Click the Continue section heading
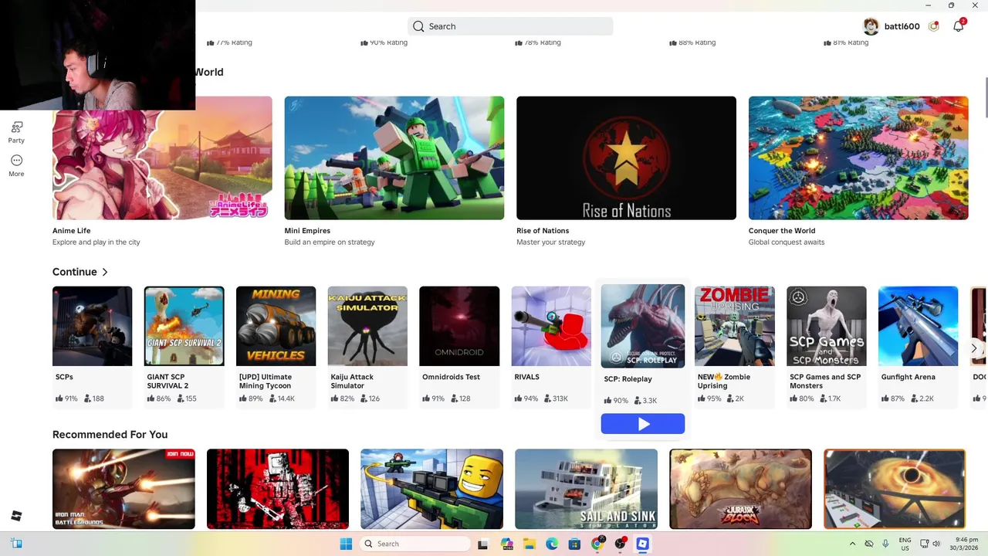Viewport: 988px width, 556px height. coord(75,272)
